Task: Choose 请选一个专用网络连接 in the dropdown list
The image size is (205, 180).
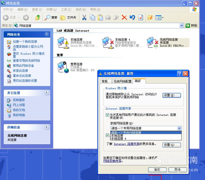Action: [146, 133]
